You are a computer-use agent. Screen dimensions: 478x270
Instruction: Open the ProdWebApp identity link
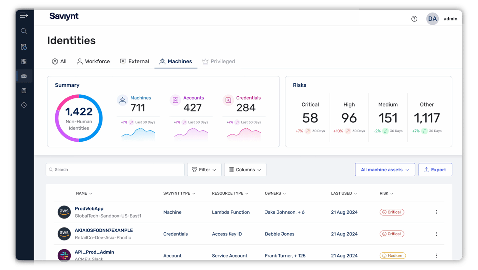(x=89, y=209)
